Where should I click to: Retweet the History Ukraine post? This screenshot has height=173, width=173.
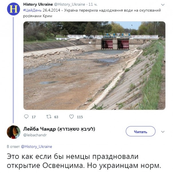(49, 117)
